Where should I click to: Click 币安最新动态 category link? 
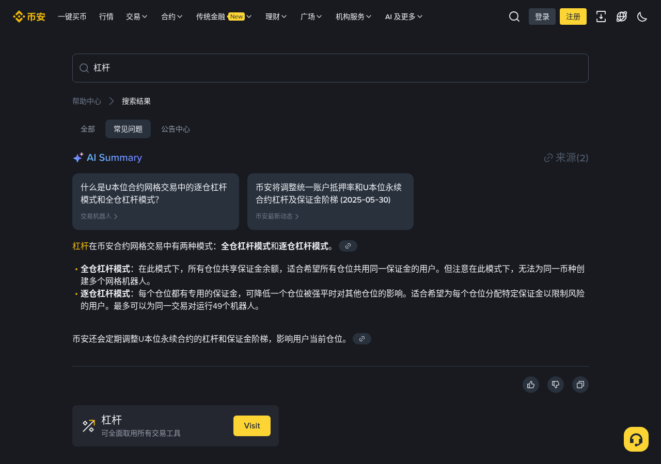point(277,217)
